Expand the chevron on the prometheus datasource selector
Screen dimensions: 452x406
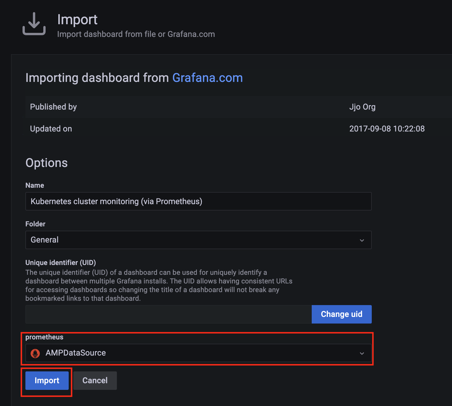coord(362,353)
